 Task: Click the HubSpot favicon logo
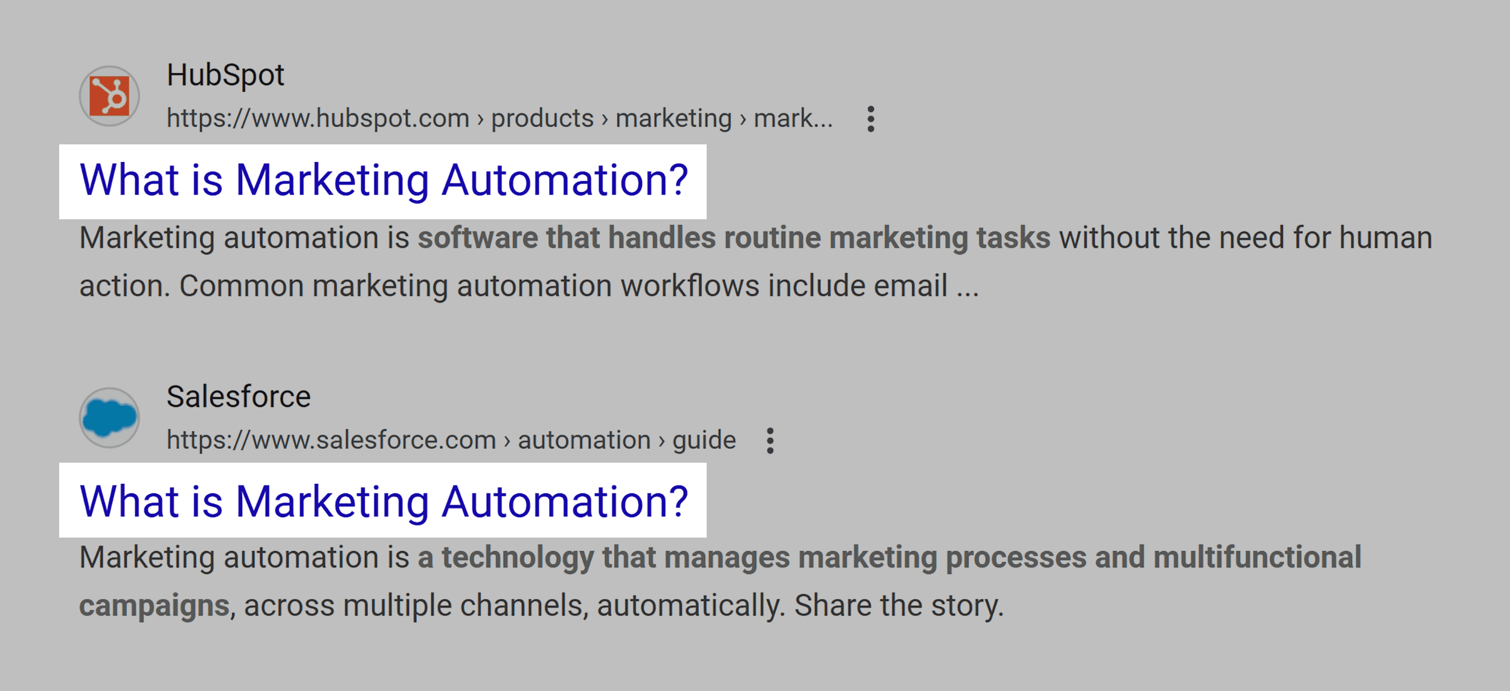pyautogui.click(x=109, y=96)
